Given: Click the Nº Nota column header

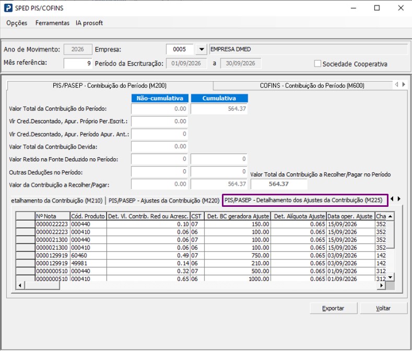Looking at the screenshot, I should [x=53, y=216].
